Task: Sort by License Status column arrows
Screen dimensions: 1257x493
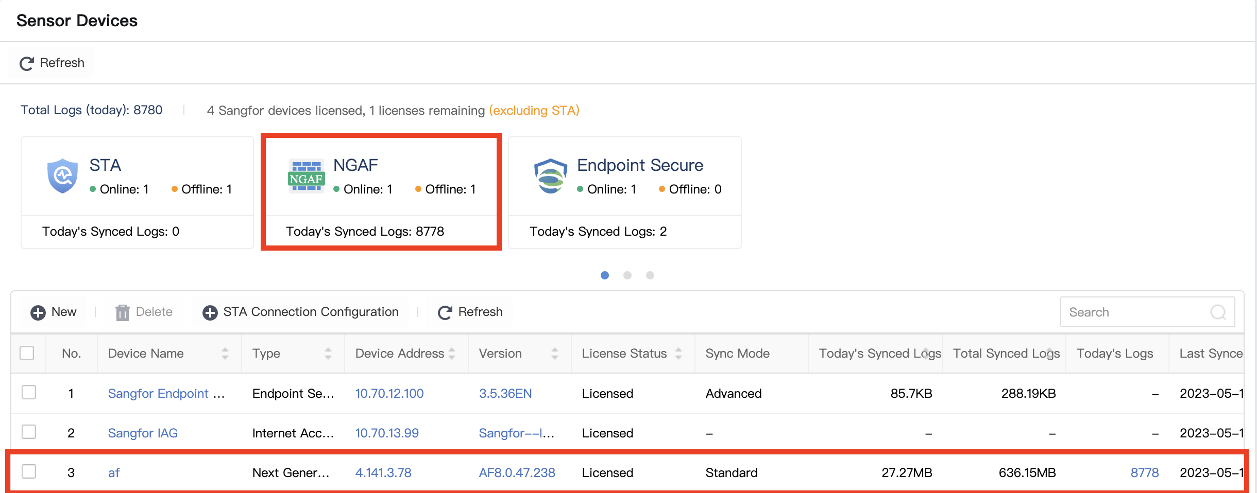Action: (x=678, y=354)
